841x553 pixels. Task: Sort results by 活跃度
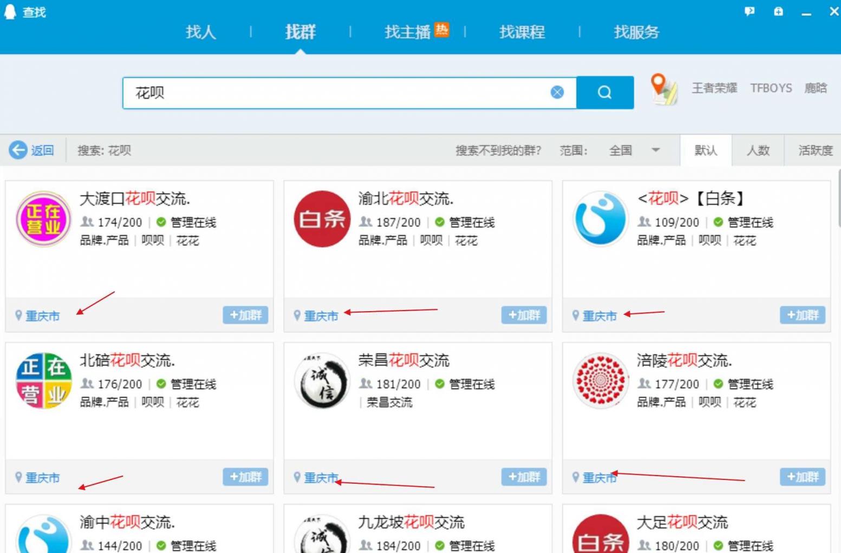click(x=814, y=150)
